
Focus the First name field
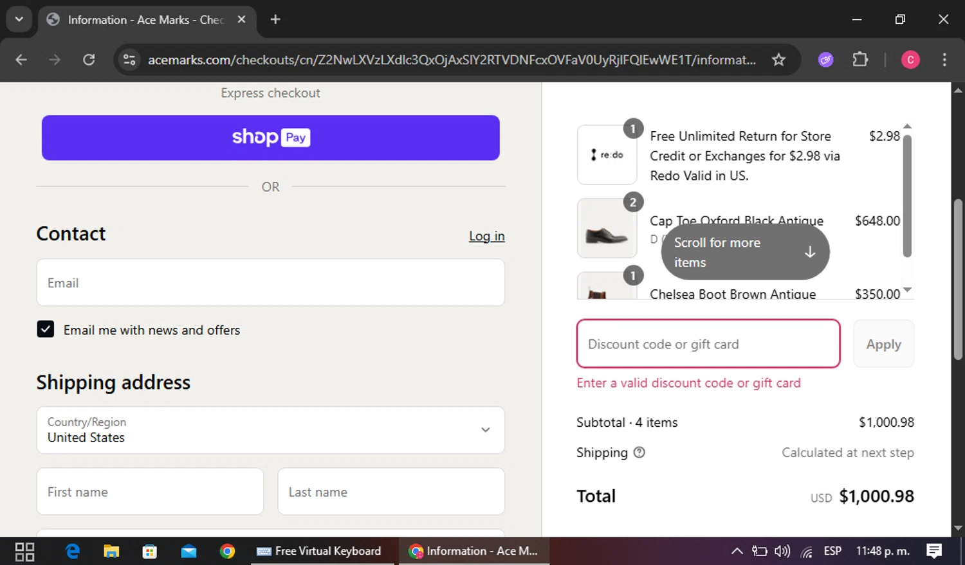click(150, 492)
